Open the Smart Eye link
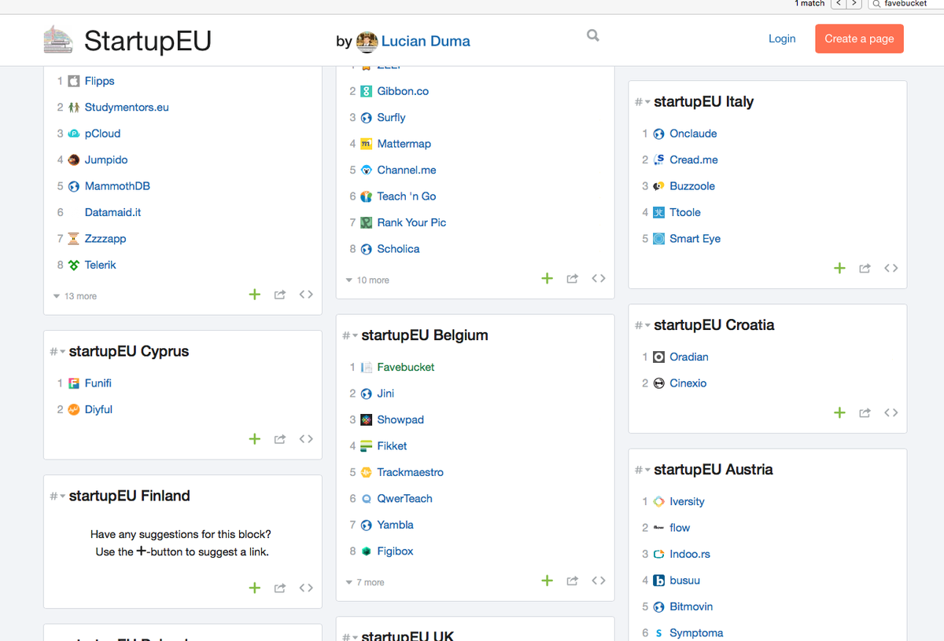The width and height of the screenshot is (944, 641). pyautogui.click(x=695, y=239)
